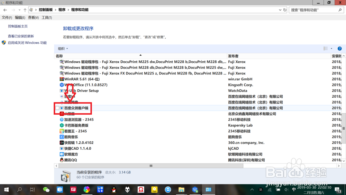Click the search magnifier in the search box
The width and height of the screenshot is (346, 195).
(340, 10)
